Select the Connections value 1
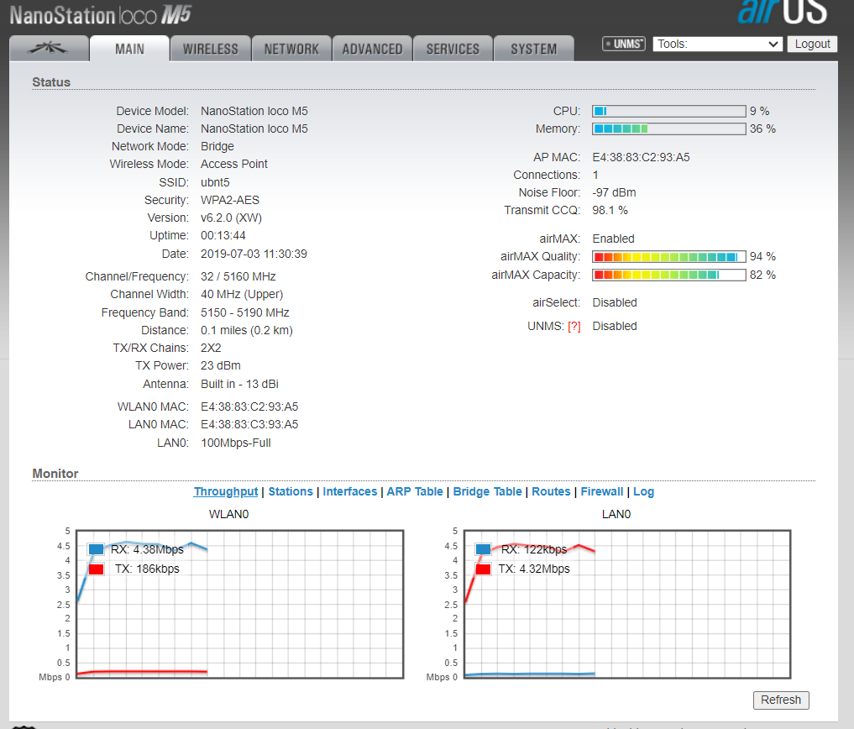854x729 pixels. 595,175
